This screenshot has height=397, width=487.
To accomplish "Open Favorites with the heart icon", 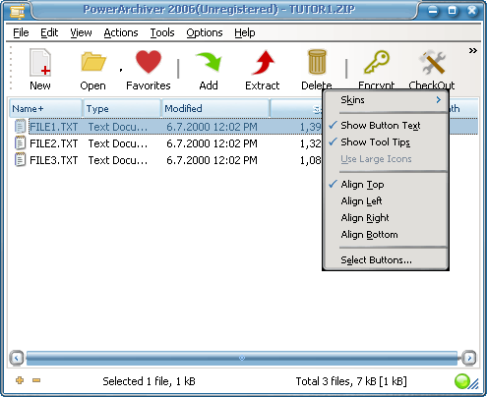I will (149, 62).
